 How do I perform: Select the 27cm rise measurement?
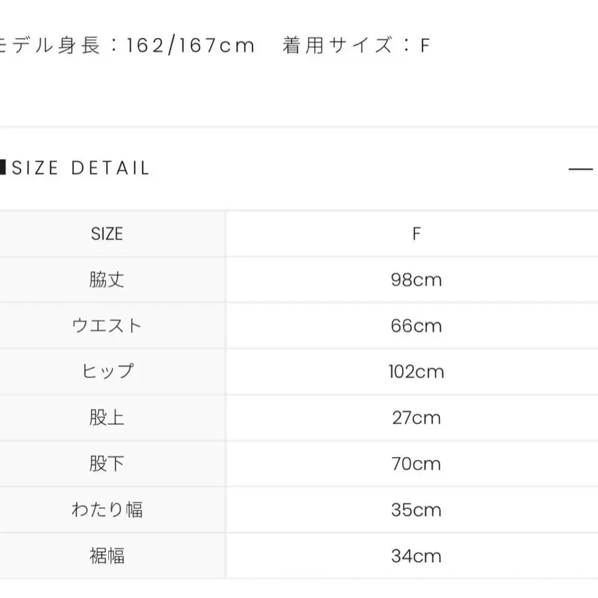coord(417,417)
